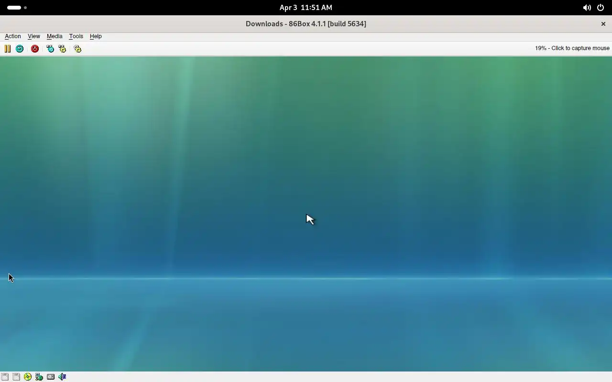Viewport: 612px width, 382px height.
Task: Click second floppy drive status icon
Action: coord(16,377)
